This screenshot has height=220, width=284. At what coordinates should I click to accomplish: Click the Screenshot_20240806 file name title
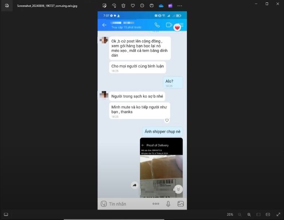click(x=47, y=6)
